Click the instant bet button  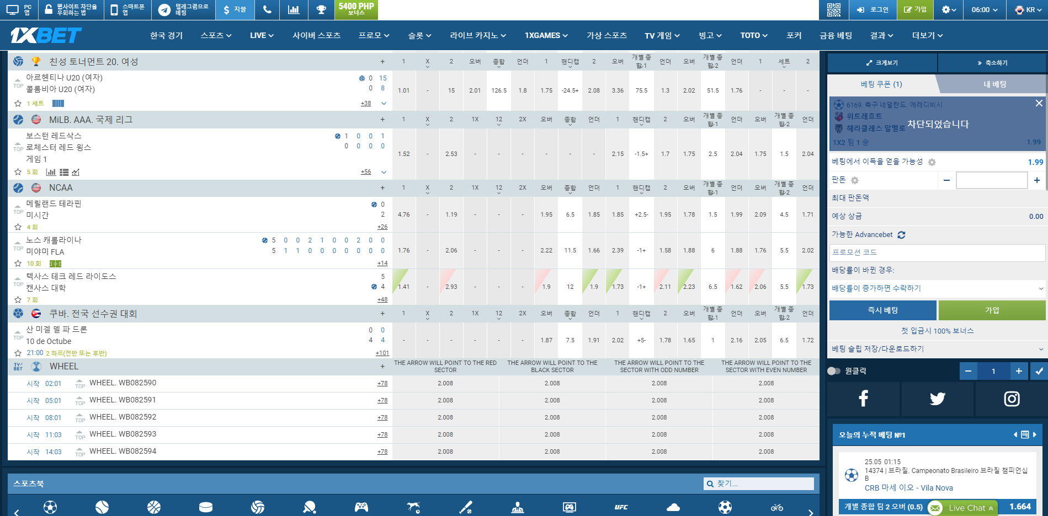(x=882, y=310)
